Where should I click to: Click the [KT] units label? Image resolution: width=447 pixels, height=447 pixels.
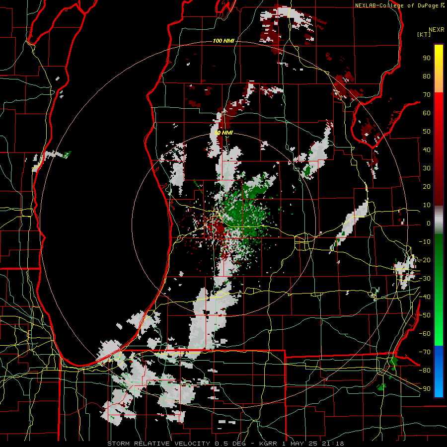(x=424, y=34)
